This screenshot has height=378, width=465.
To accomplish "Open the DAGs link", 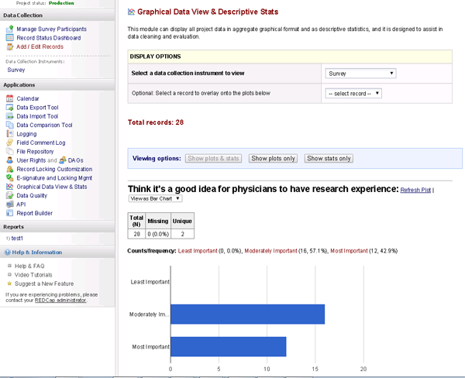I will pyautogui.click(x=76, y=160).
